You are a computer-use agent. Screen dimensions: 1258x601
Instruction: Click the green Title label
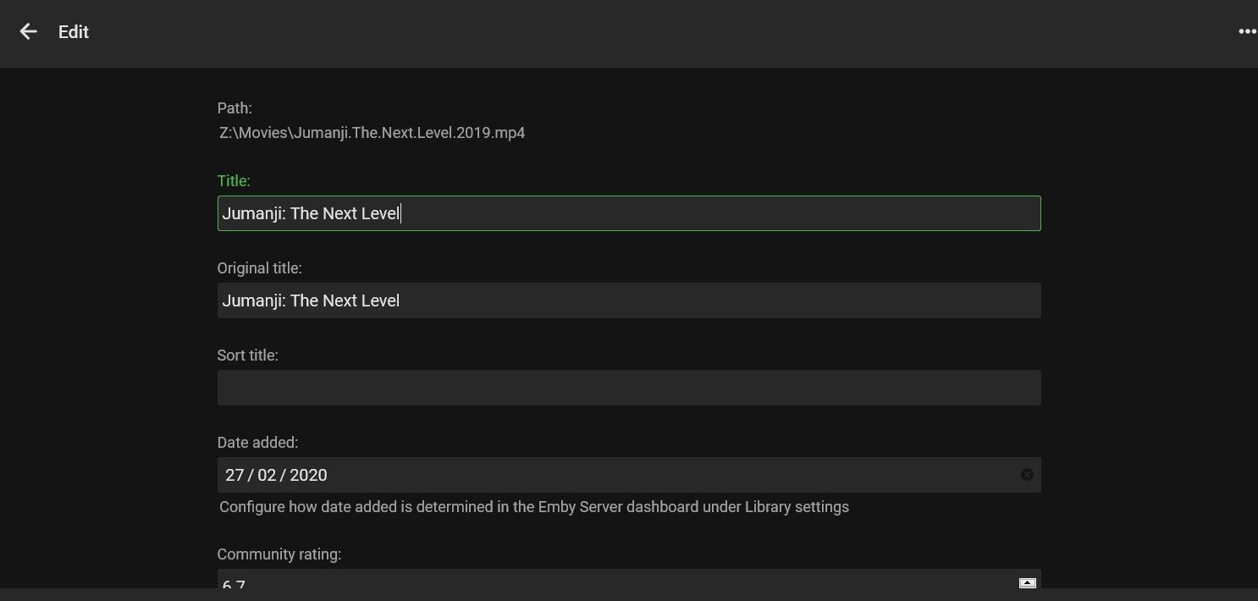(234, 181)
